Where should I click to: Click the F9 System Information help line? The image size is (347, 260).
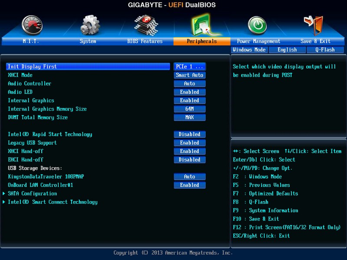pyautogui.click(x=265, y=211)
